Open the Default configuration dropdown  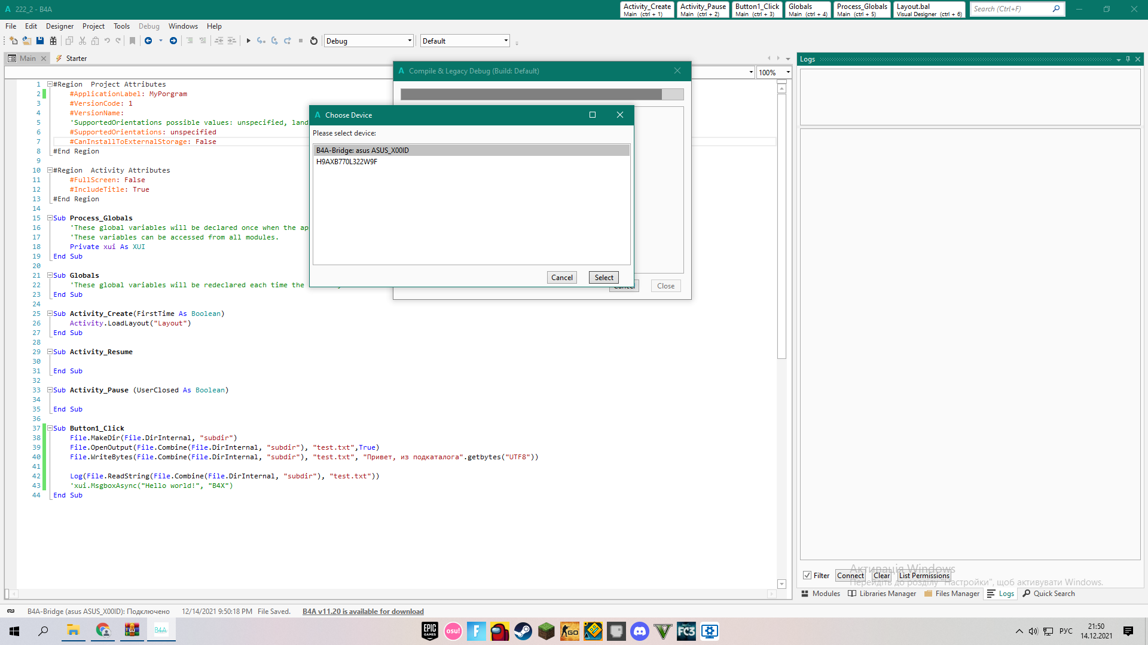point(505,40)
